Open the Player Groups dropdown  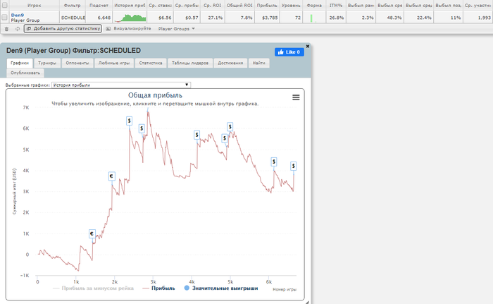[176, 29]
